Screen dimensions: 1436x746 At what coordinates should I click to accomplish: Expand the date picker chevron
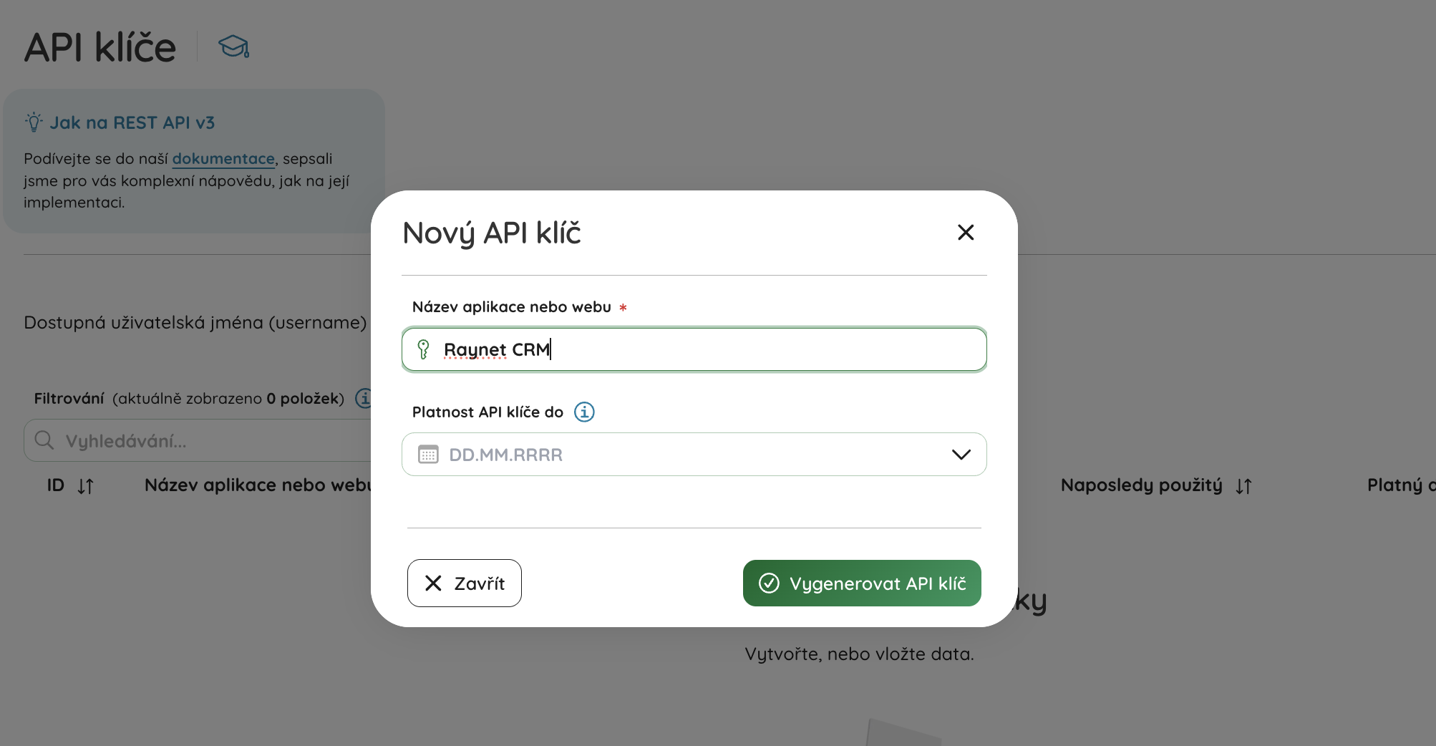961,455
